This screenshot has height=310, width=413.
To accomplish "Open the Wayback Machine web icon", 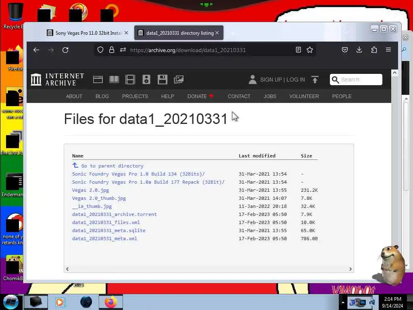I will click(x=98, y=80).
